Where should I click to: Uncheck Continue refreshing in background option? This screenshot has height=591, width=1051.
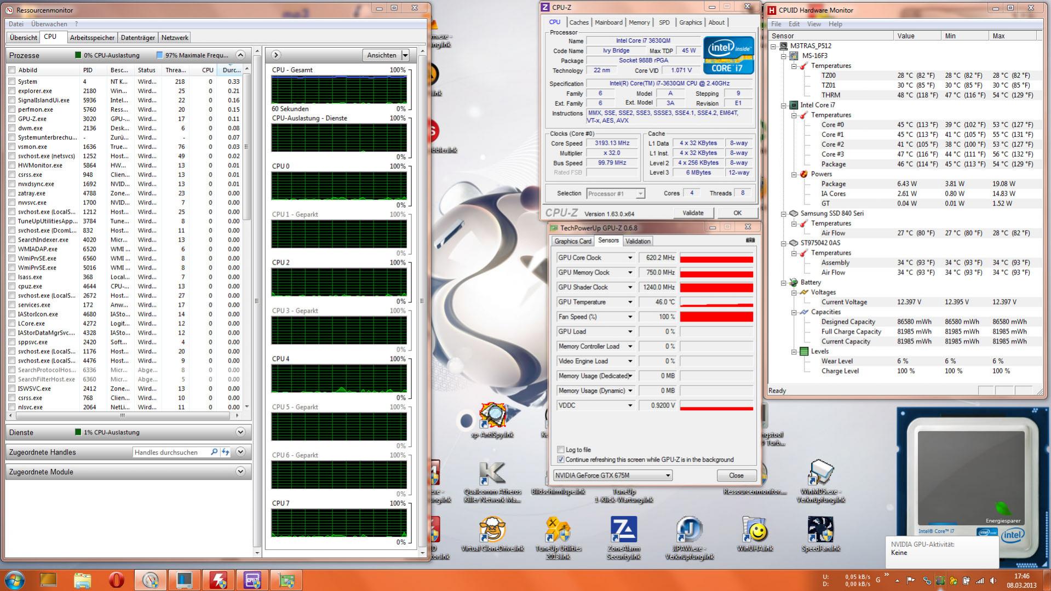click(560, 460)
